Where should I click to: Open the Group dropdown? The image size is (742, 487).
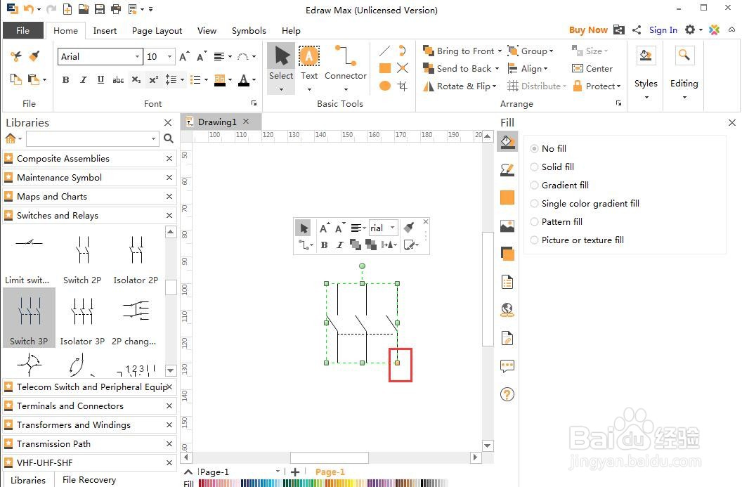coord(531,51)
